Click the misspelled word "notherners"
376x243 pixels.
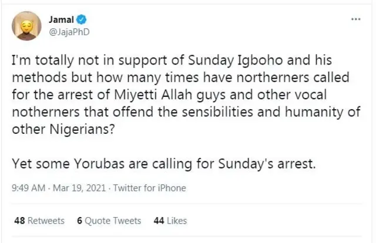point(42,113)
